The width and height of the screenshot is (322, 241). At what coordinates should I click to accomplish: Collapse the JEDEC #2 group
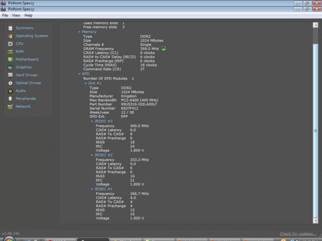92,155
